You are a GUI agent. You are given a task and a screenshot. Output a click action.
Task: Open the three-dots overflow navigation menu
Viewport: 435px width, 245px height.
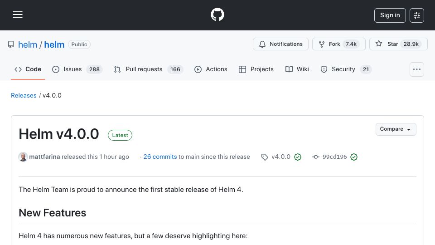(x=417, y=69)
